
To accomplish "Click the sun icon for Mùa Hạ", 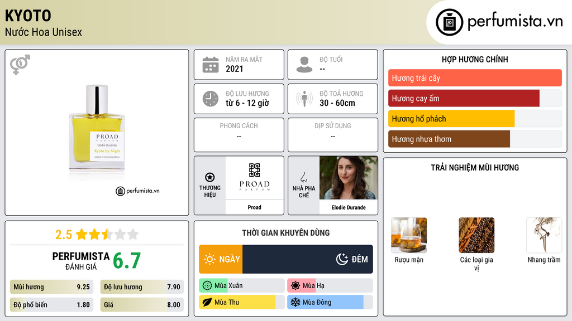I will (295, 286).
